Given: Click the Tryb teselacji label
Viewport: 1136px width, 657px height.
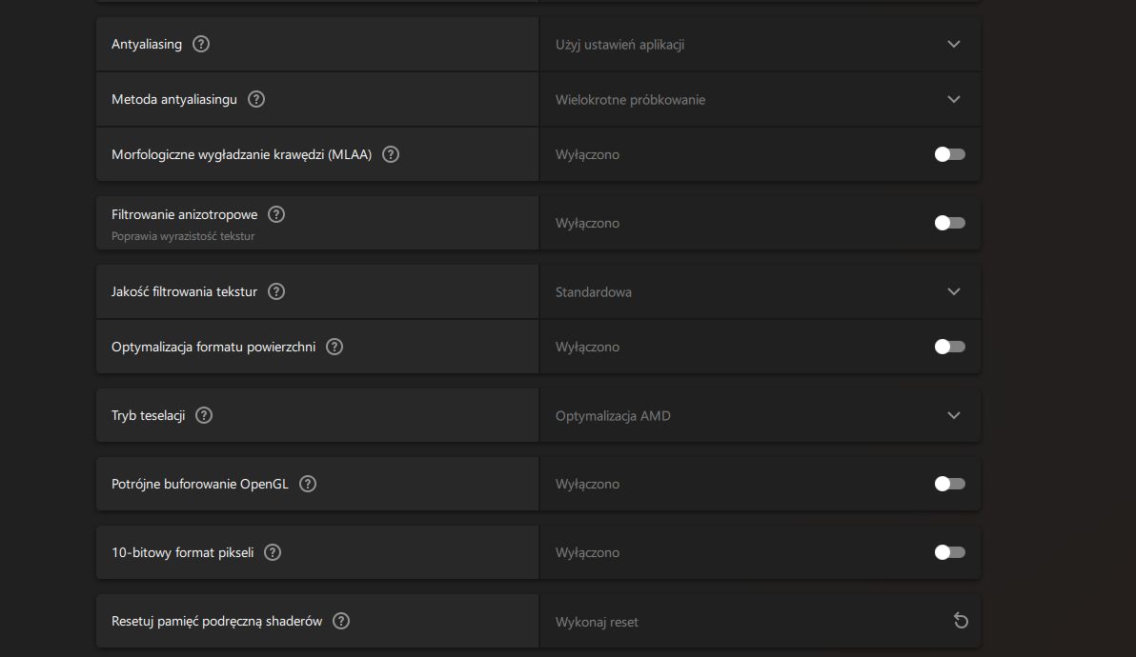Looking at the screenshot, I should click(148, 415).
